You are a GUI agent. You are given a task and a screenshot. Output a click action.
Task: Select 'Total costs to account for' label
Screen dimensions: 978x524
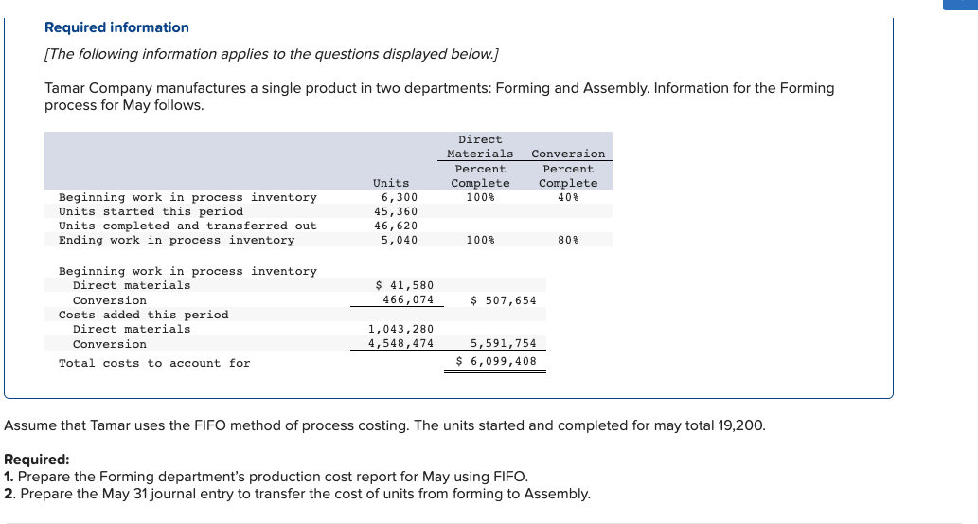tap(154, 364)
